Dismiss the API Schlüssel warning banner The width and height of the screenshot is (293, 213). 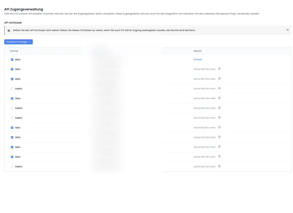(x=287, y=30)
